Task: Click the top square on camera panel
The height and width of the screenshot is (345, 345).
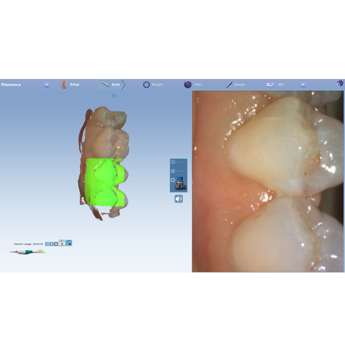Action: click(173, 162)
